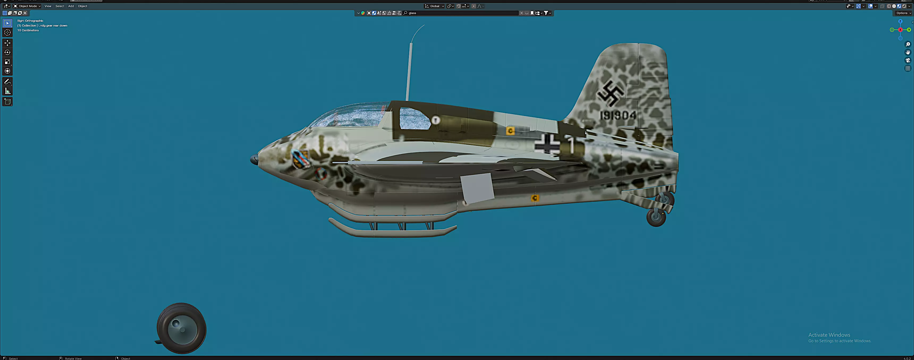Open the pivot point dropdown
This screenshot has height=360, width=914.
tap(450, 6)
